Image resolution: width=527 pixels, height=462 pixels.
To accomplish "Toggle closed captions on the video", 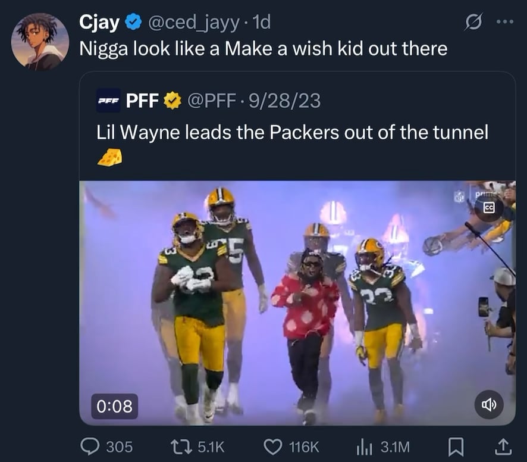I will (489, 207).
